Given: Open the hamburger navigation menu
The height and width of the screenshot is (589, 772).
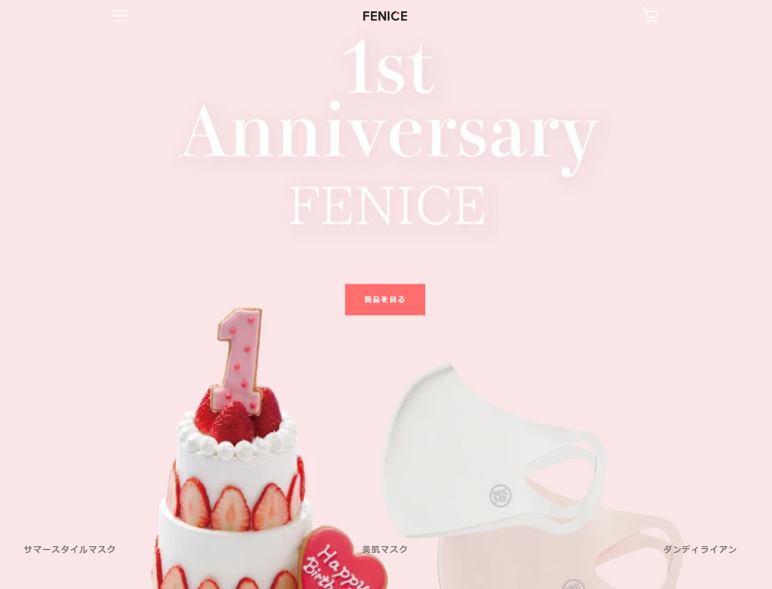Looking at the screenshot, I should [120, 16].
